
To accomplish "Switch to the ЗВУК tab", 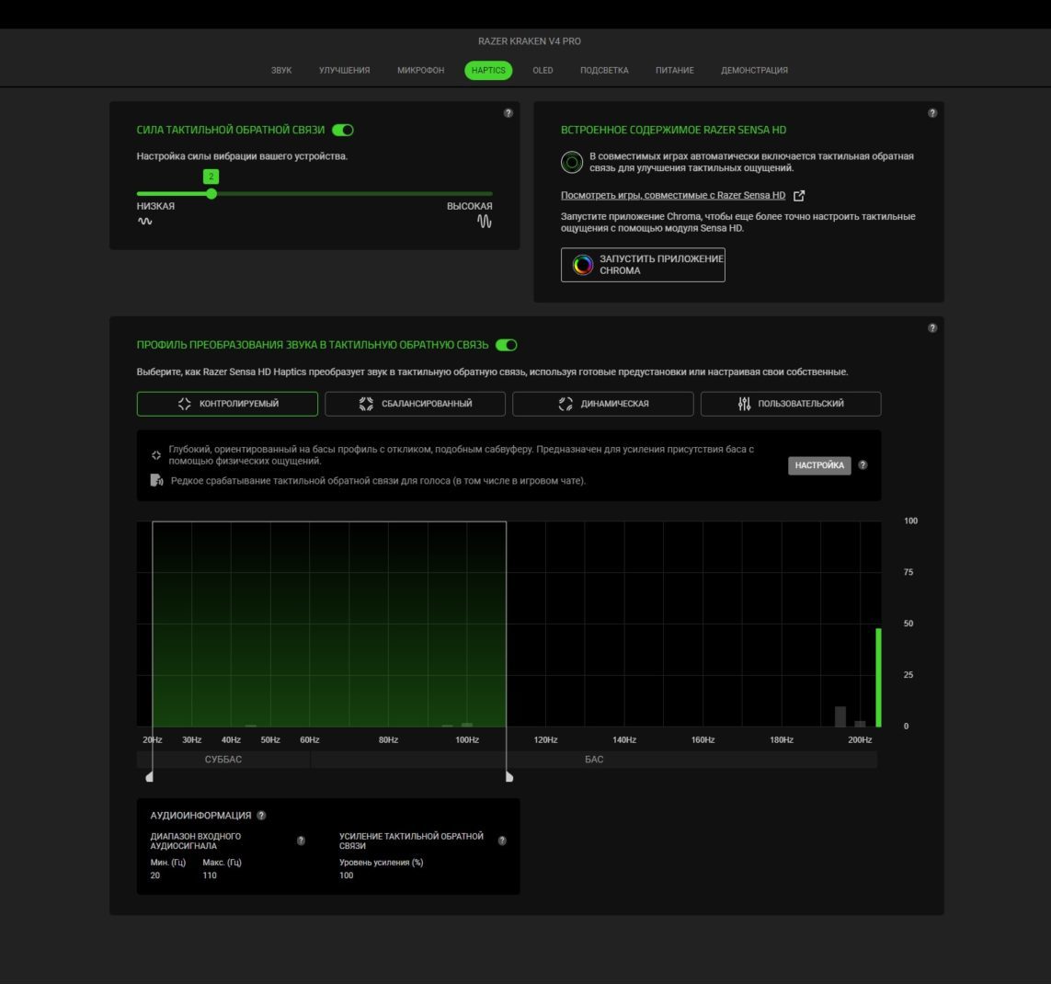I will click(x=281, y=71).
